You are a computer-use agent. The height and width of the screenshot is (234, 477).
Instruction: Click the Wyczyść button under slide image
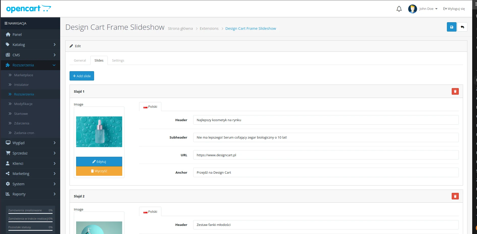pyautogui.click(x=99, y=171)
